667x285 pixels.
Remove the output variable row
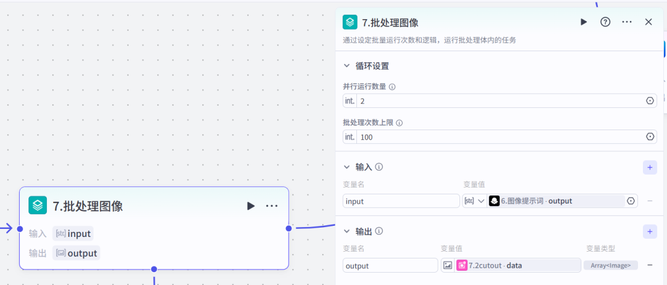pyautogui.click(x=650, y=265)
